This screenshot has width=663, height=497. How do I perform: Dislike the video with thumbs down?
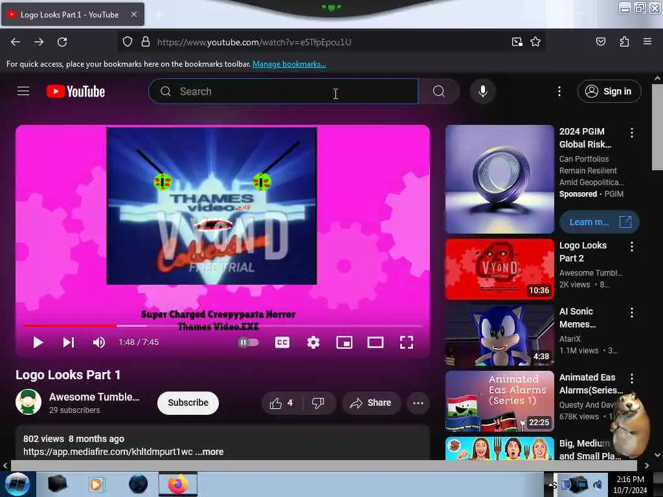[x=319, y=403]
